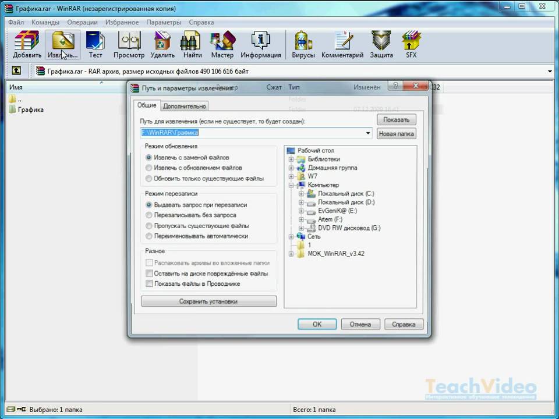Open address bar dropdown arrow
The width and height of the screenshot is (559, 419).
pyautogui.click(x=550, y=71)
